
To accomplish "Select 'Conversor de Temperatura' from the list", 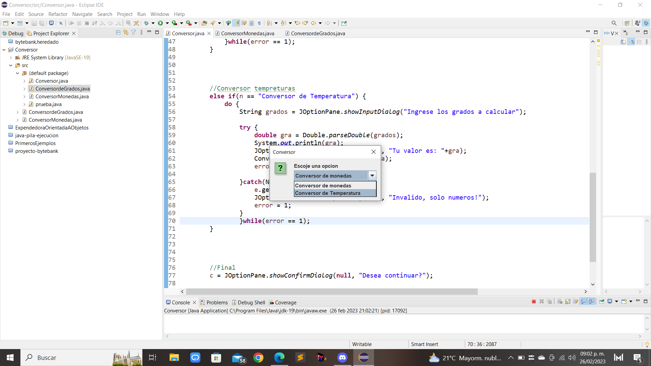I will [x=328, y=193].
